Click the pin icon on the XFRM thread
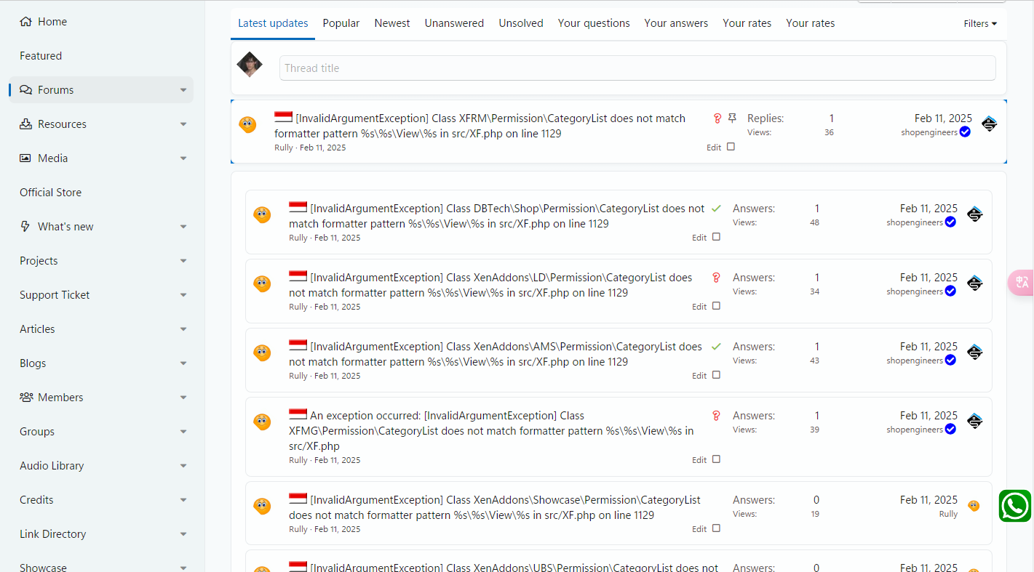1034x572 pixels. (x=732, y=118)
